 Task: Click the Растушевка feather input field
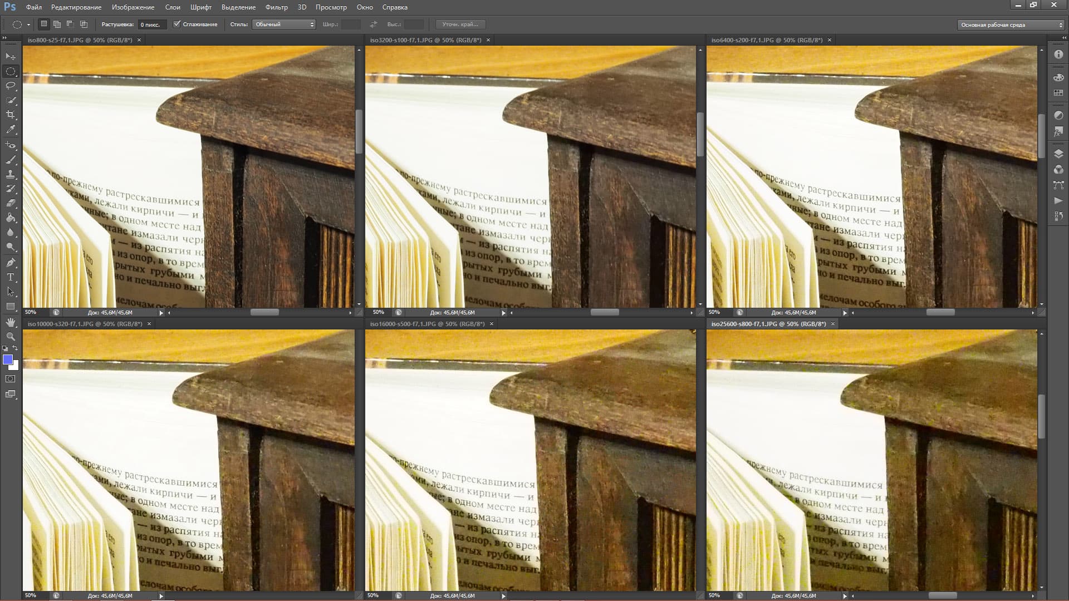coord(151,24)
